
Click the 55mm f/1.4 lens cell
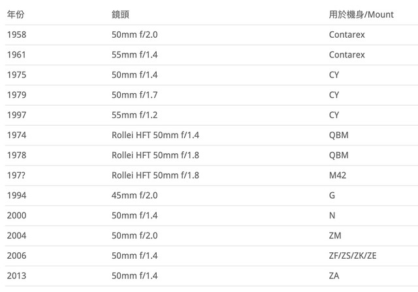click(x=135, y=55)
